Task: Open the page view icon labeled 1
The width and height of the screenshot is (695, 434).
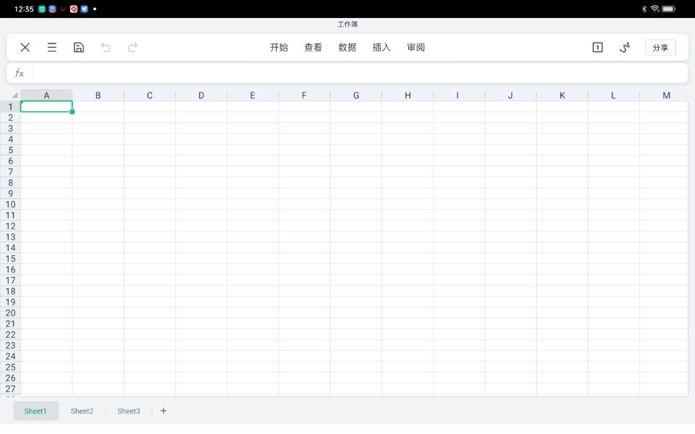Action: [x=597, y=48]
